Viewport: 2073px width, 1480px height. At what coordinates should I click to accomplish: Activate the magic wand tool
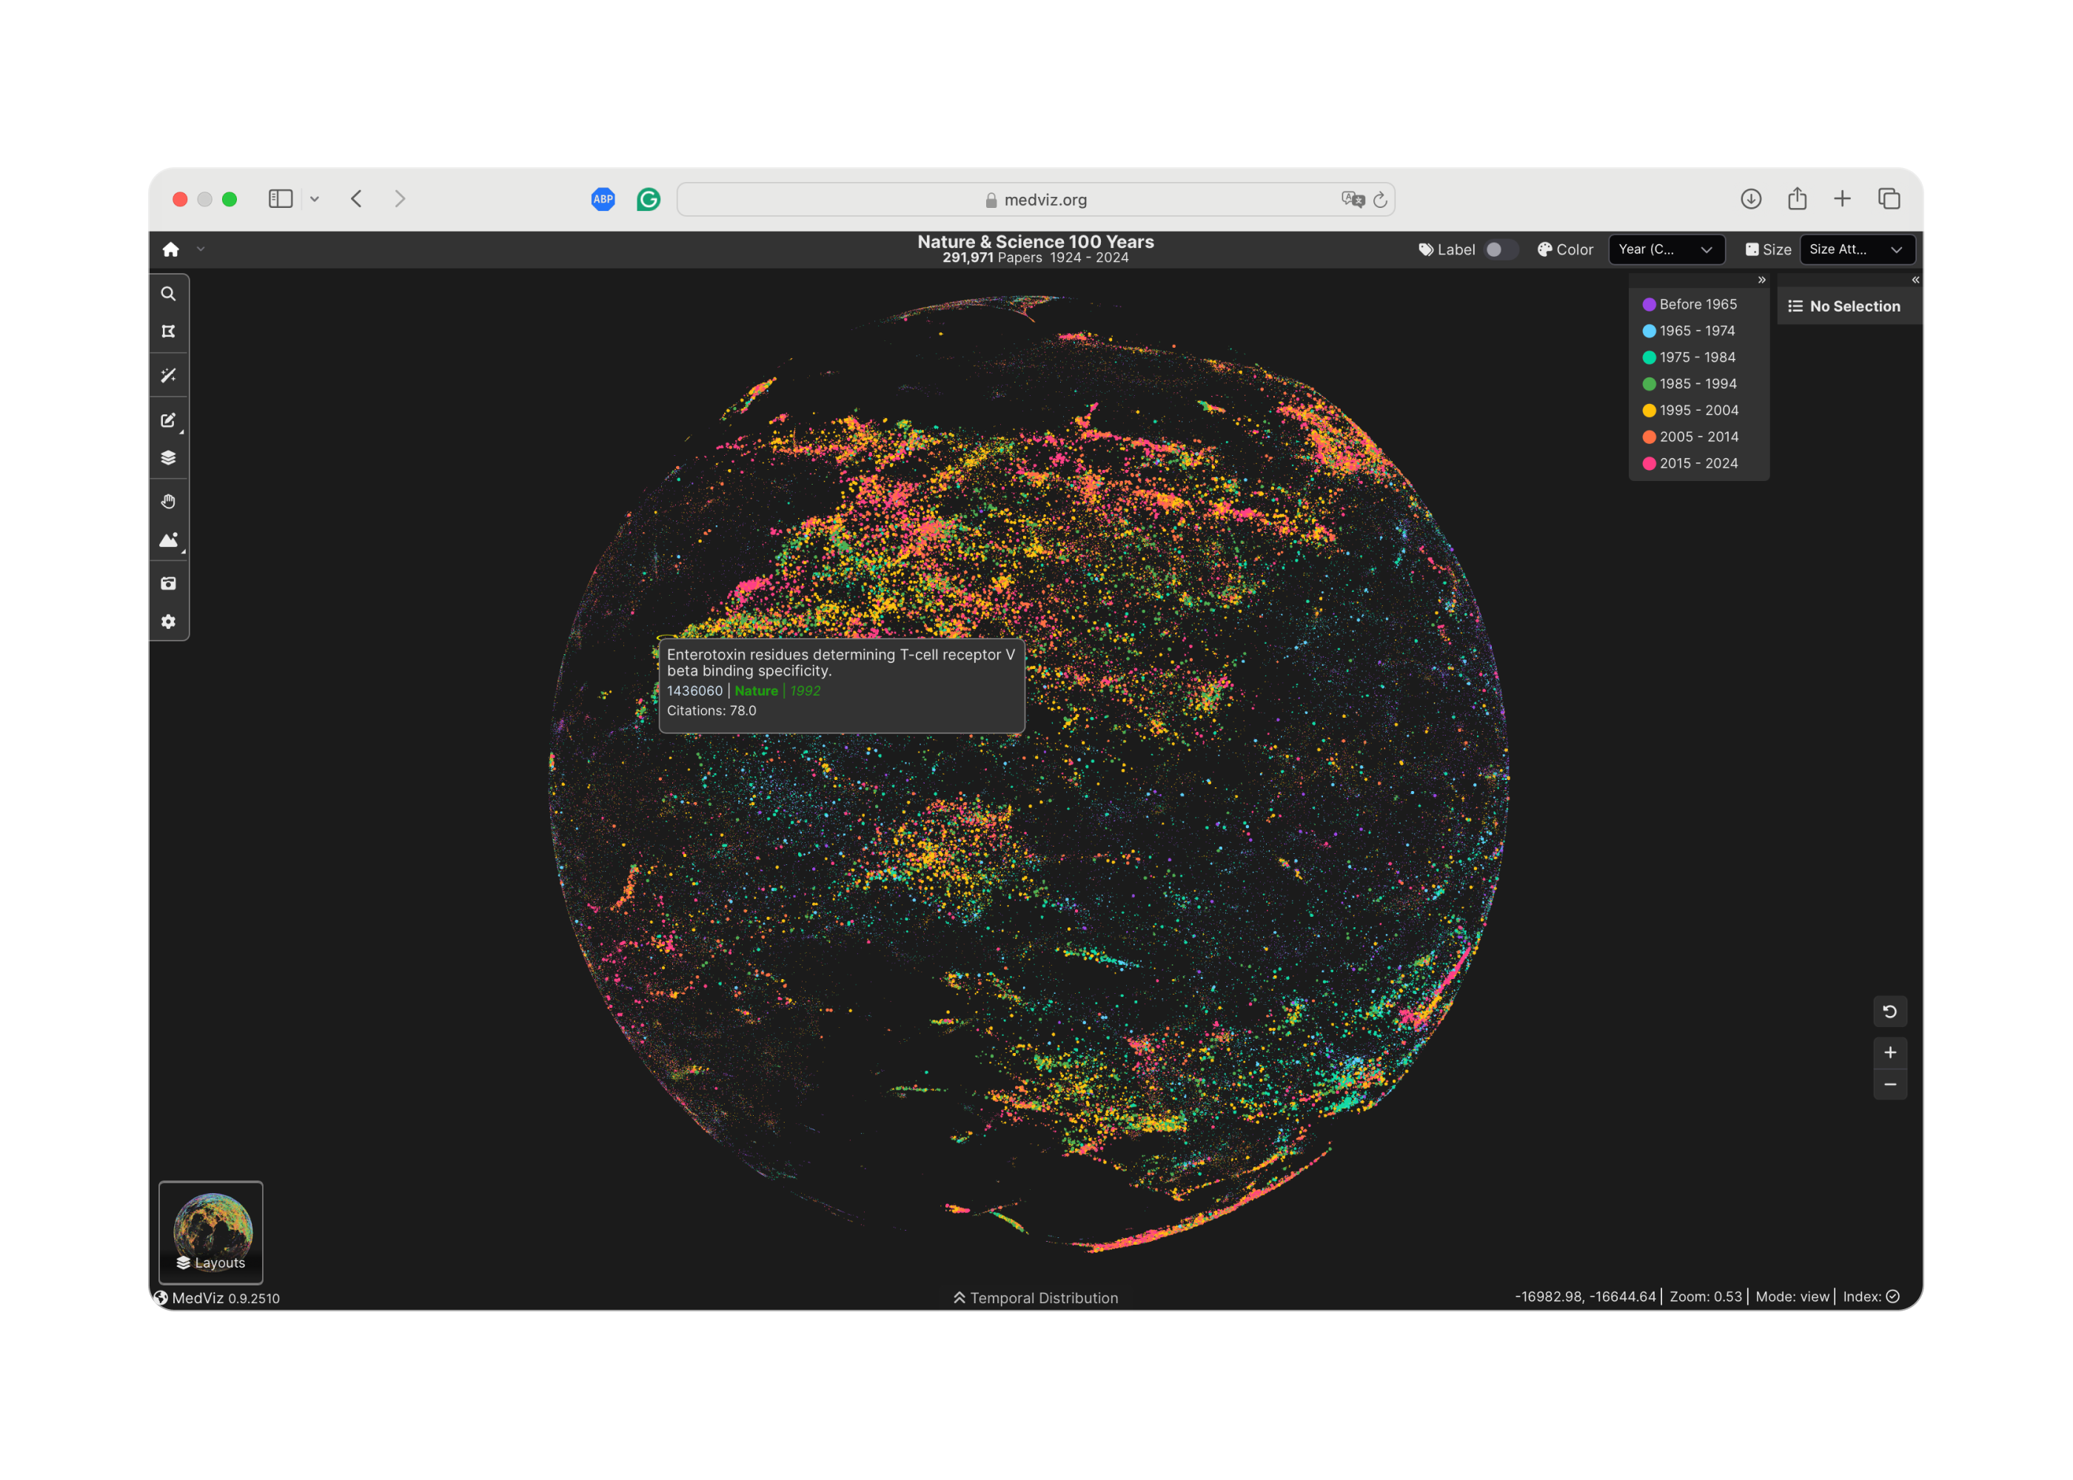pos(169,375)
